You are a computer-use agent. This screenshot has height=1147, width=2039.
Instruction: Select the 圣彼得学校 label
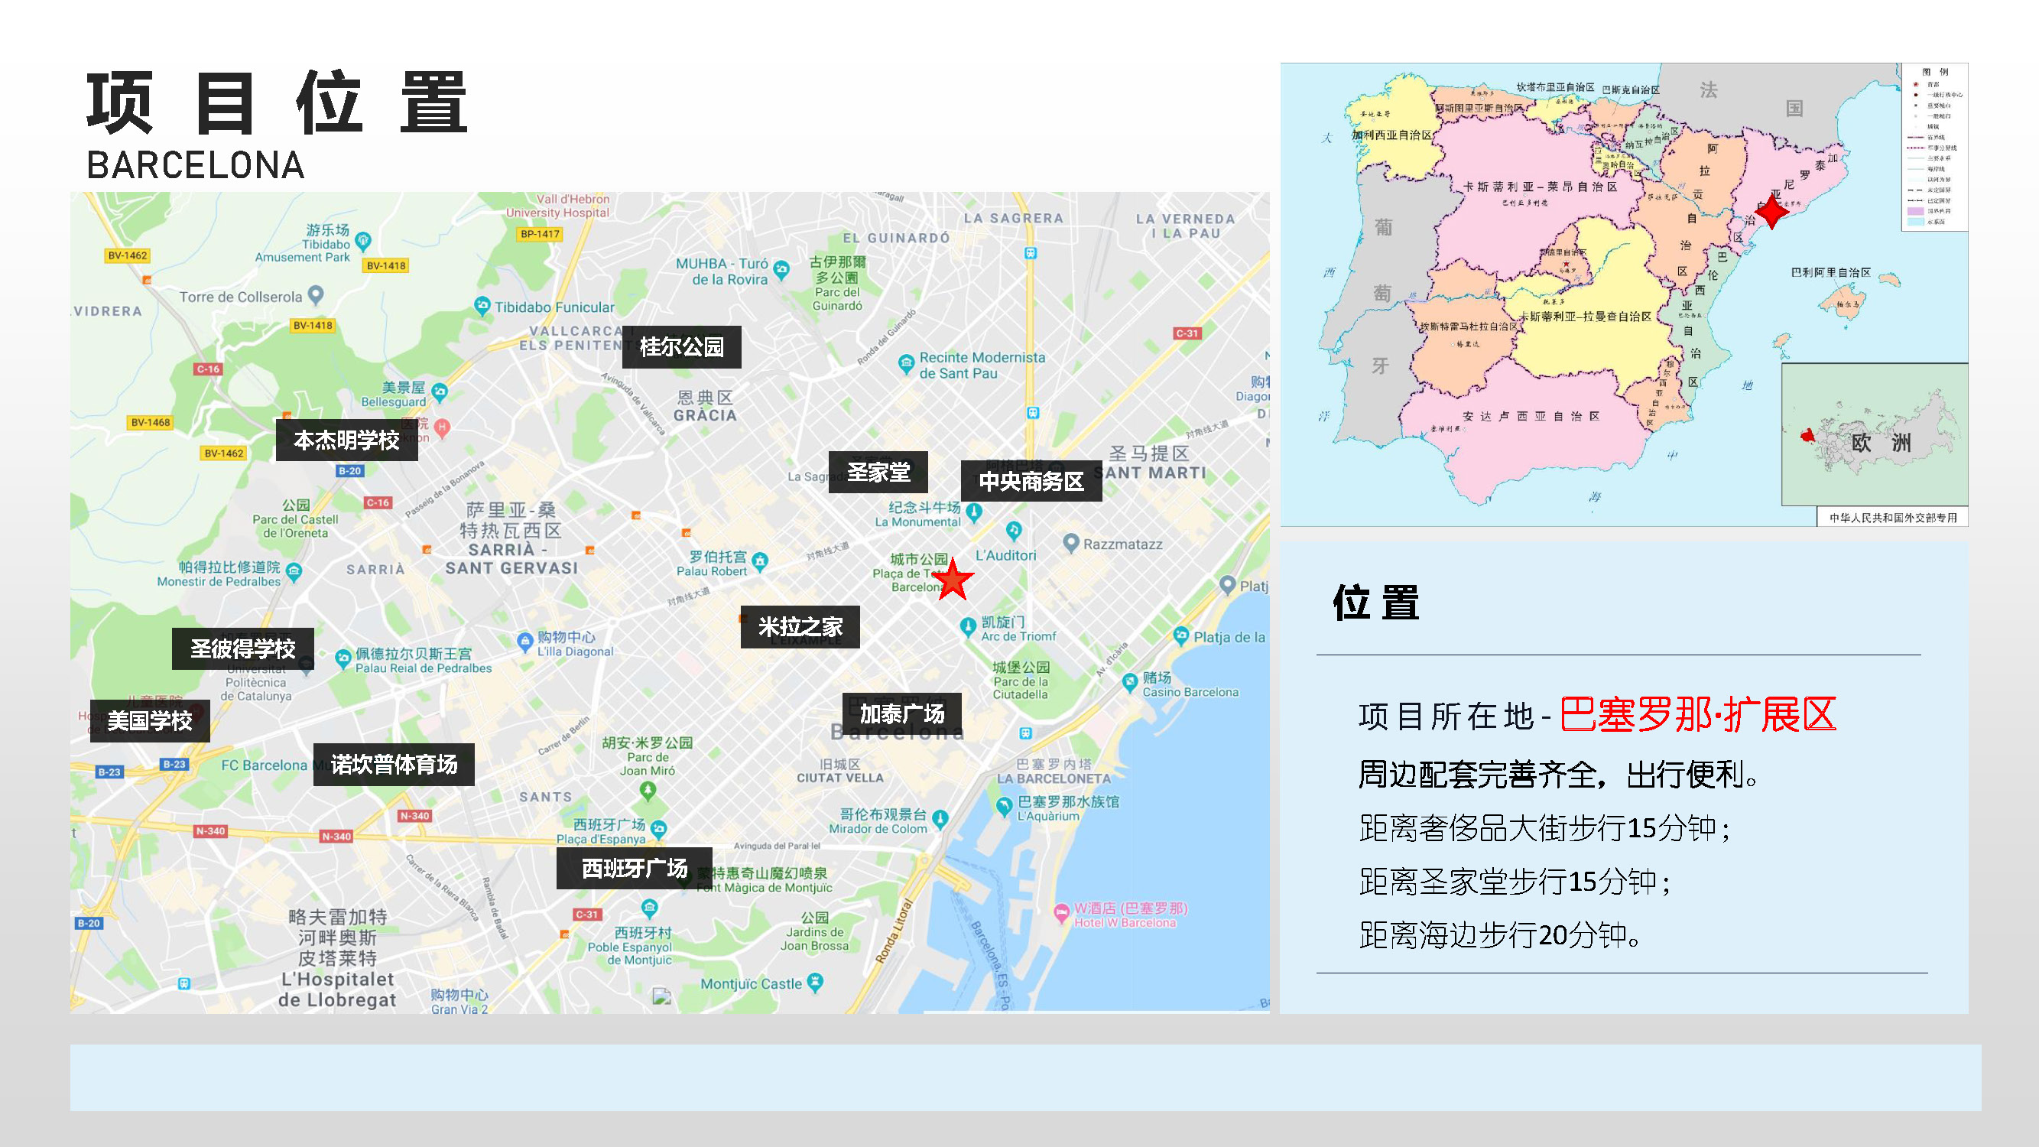[243, 649]
